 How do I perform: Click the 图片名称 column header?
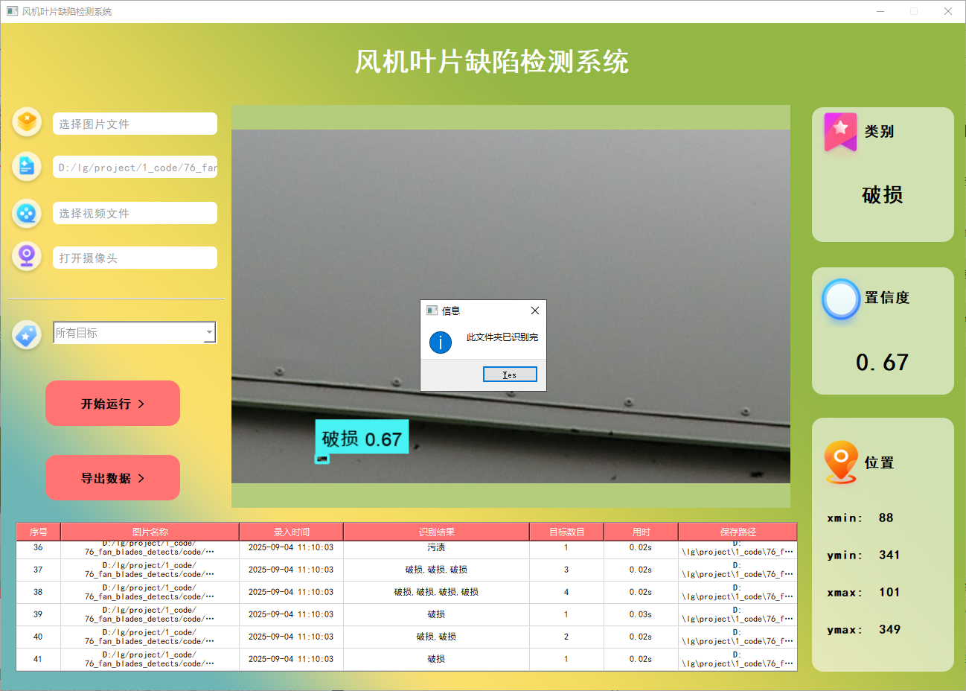(150, 532)
